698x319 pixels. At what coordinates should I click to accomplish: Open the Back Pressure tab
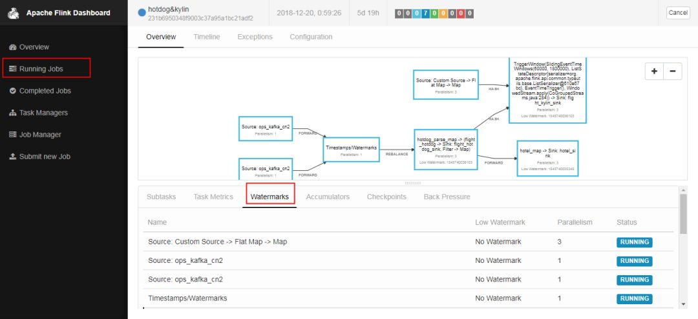point(447,197)
